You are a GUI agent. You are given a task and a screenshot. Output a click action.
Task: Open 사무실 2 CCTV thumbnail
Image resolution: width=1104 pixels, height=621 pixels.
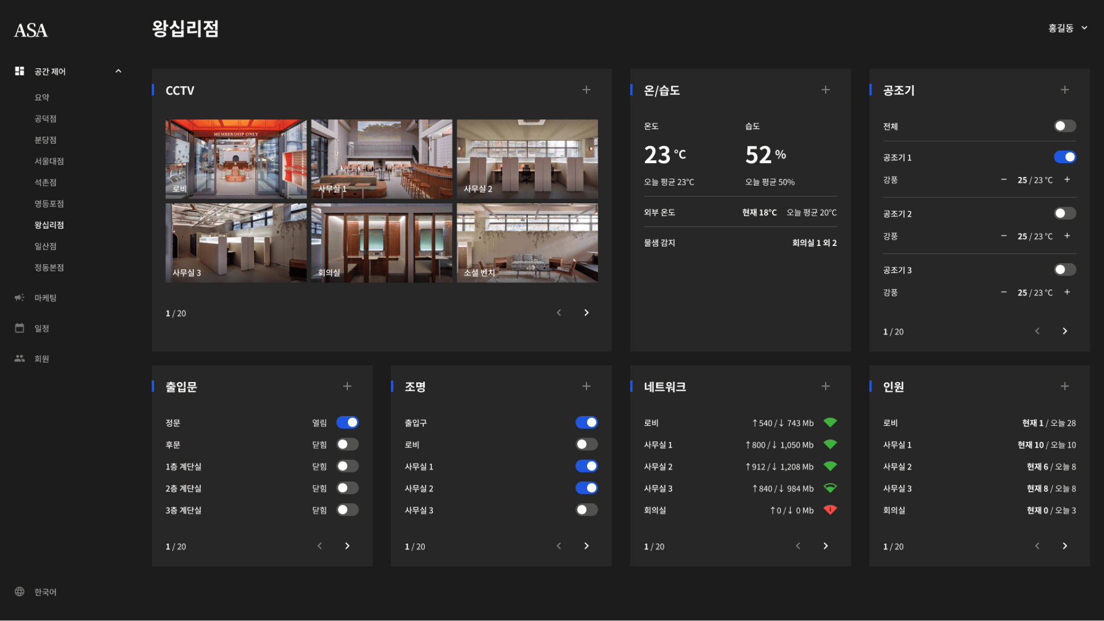[527, 159]
